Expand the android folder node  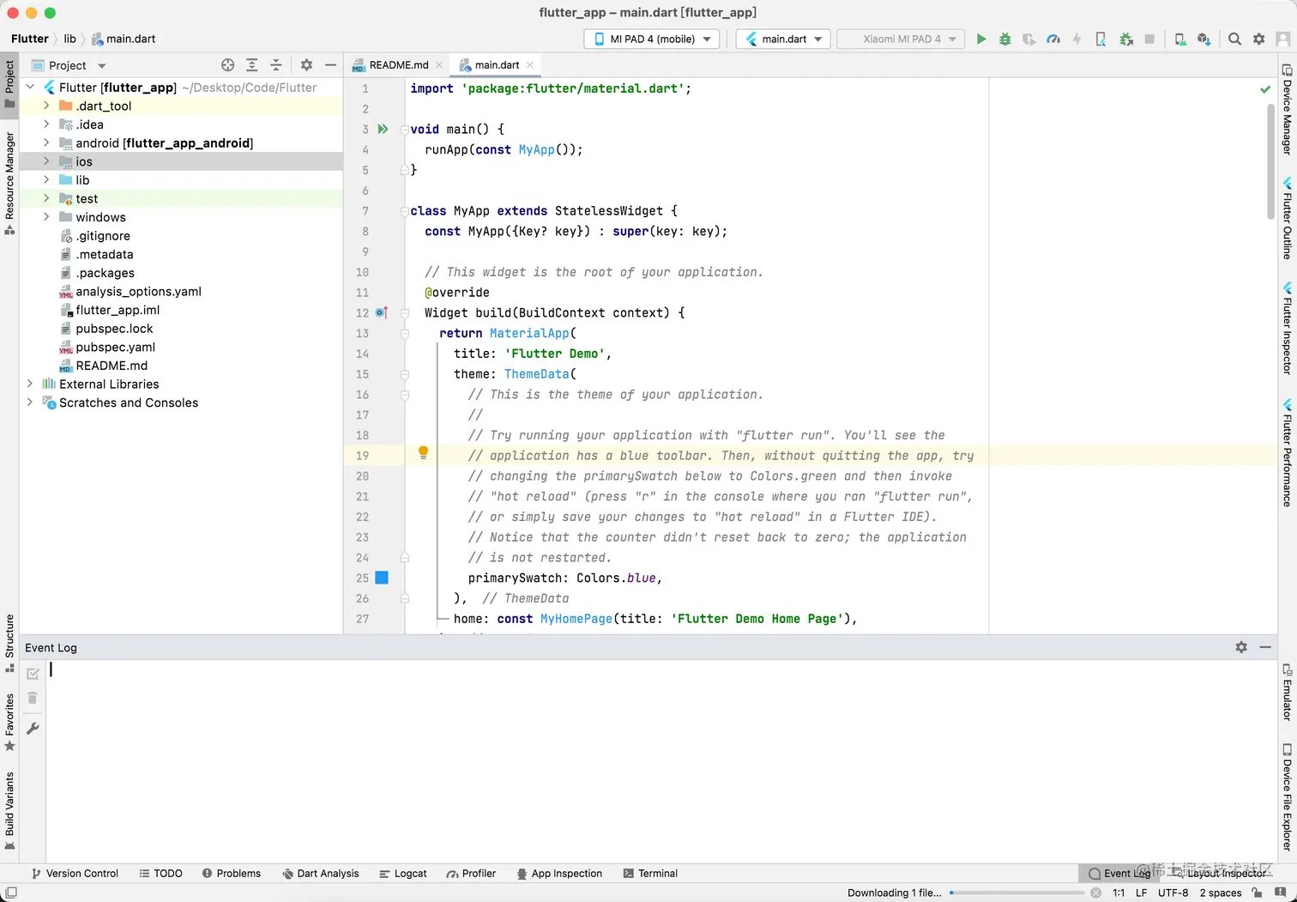(46, 142)
